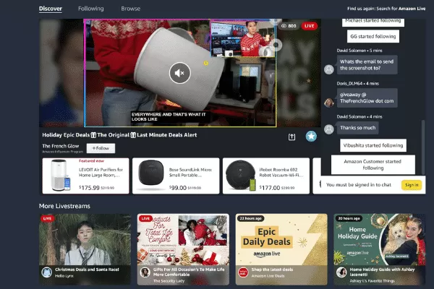Click the Amazon Live Deals channel avatar
Viewport: 434px width, 289px height.
point(243,272)
